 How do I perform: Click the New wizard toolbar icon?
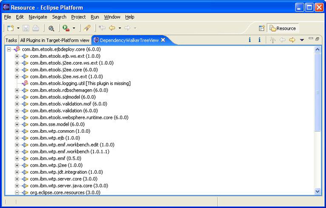coord(10,28)
